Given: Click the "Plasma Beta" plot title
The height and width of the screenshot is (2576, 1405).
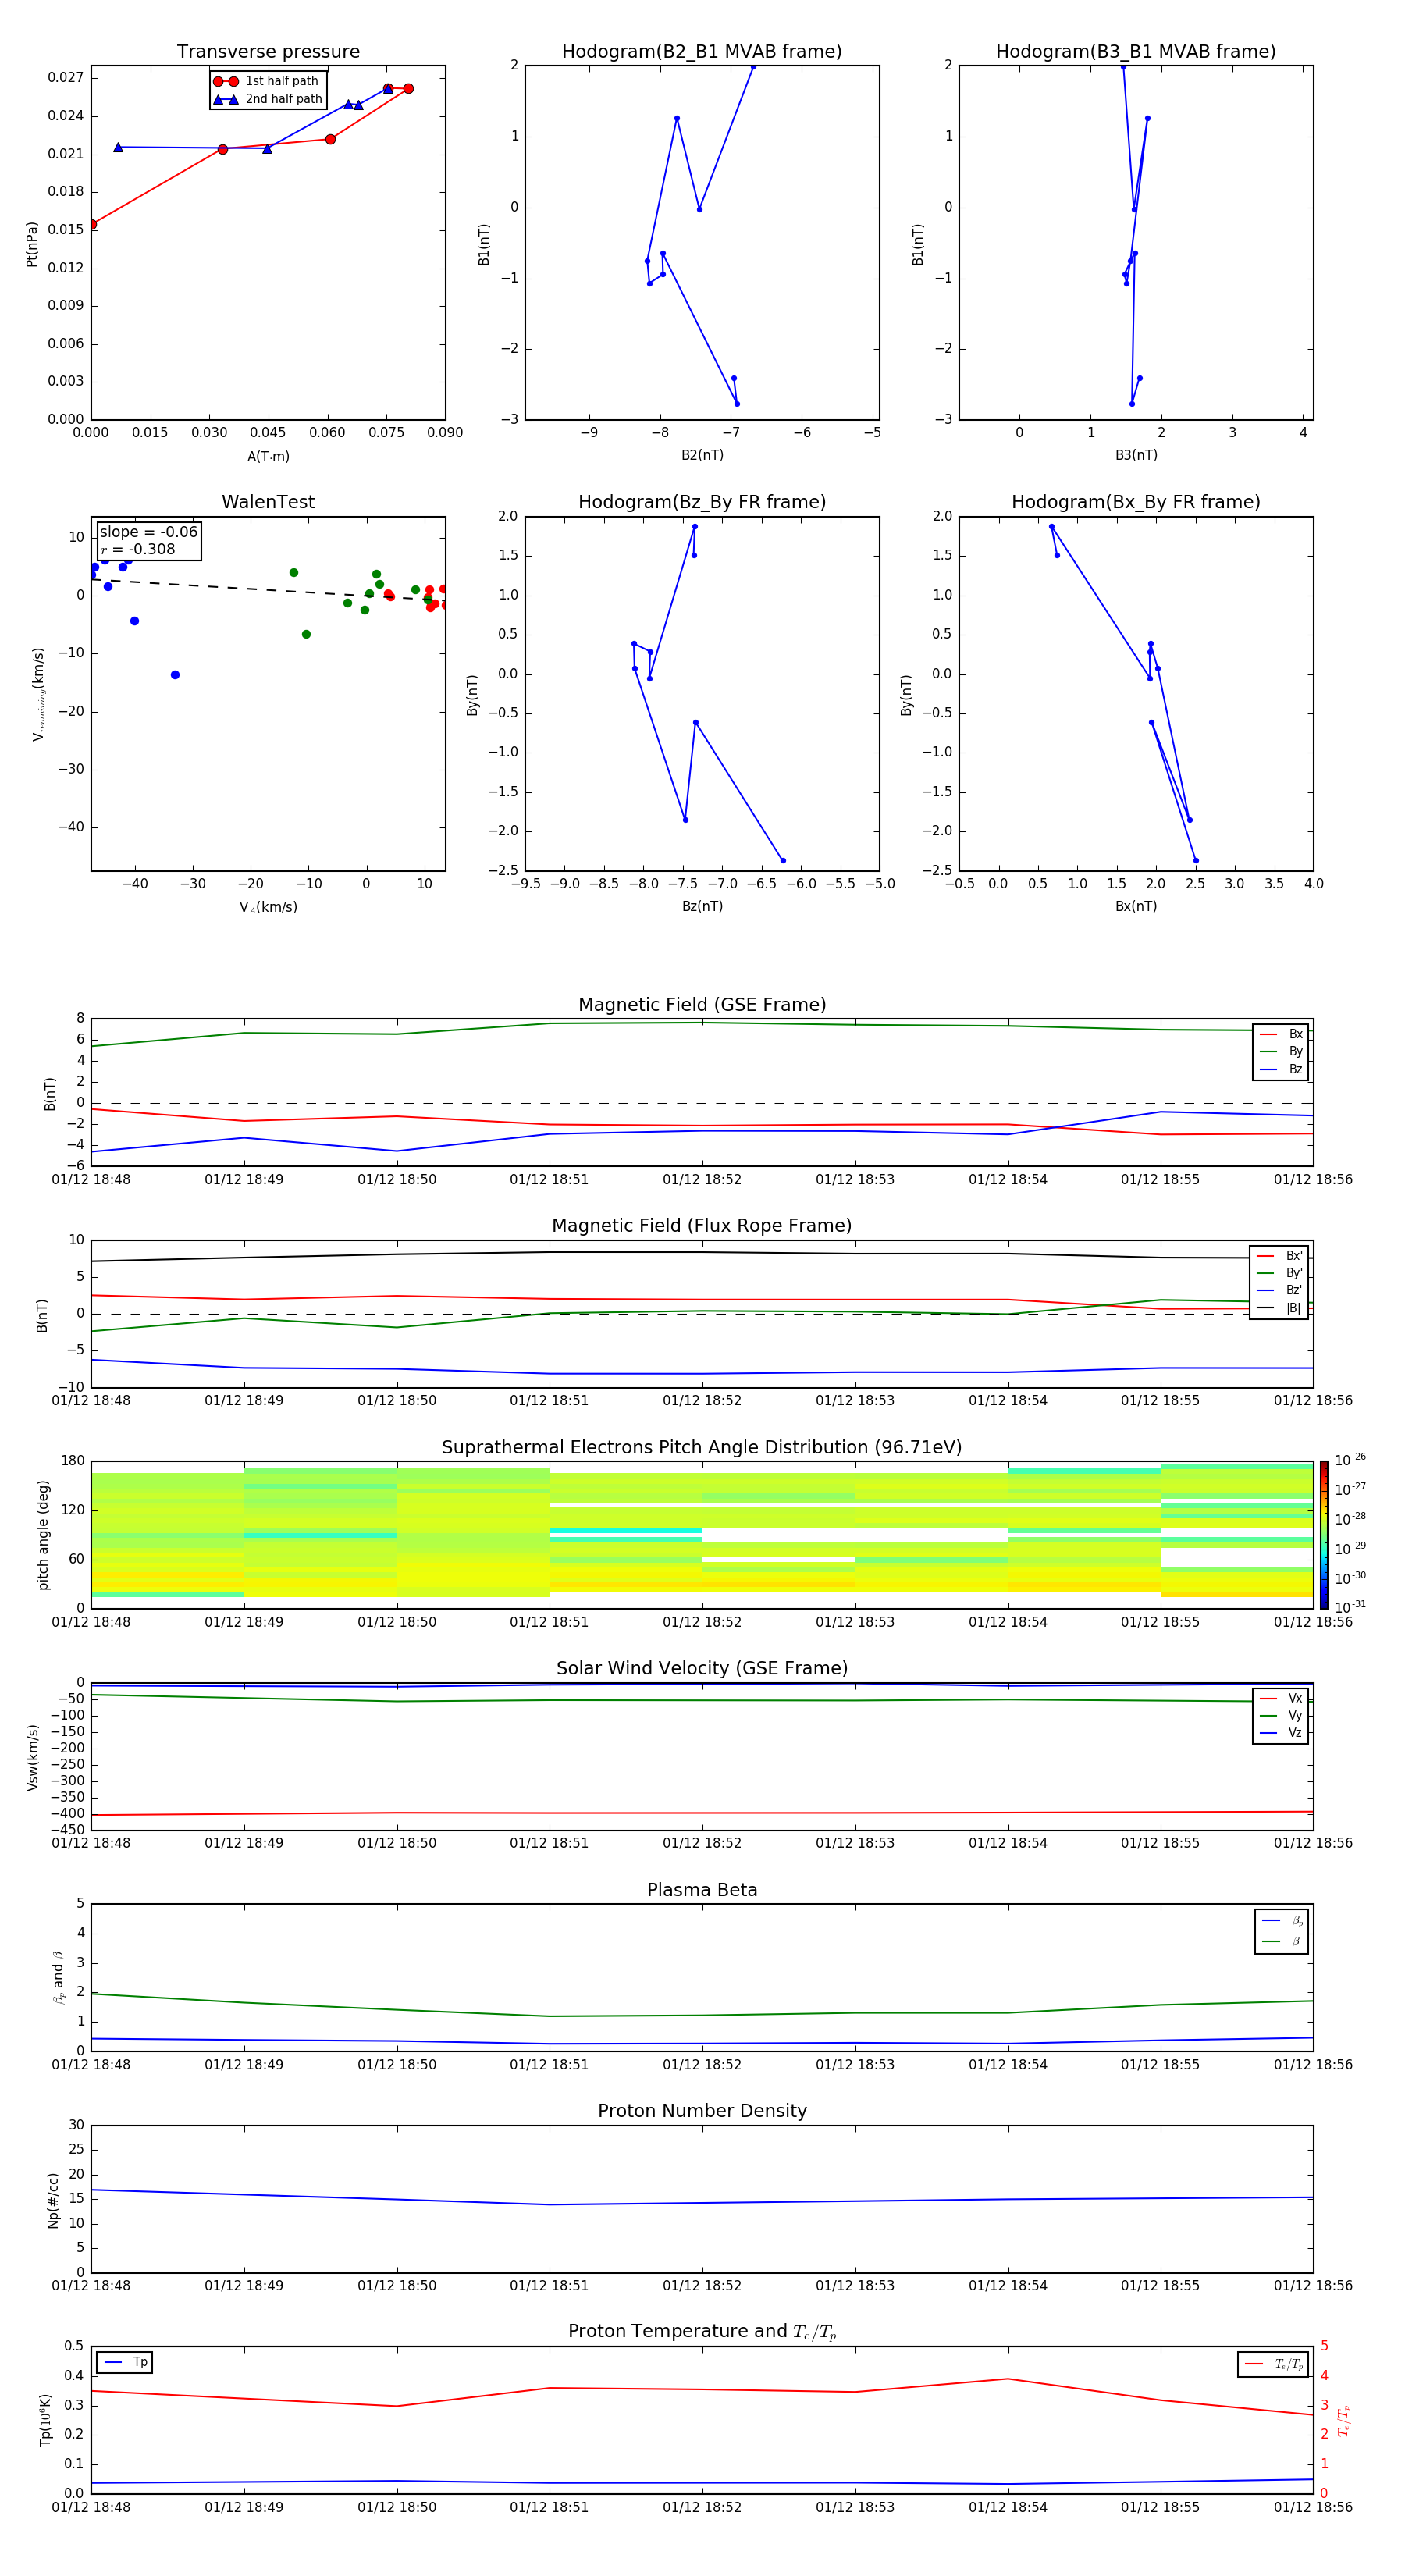Looking at the screenshot, I should (702, 1890).
